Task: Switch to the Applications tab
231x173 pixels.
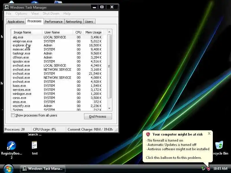Action: tap(16, 22)
